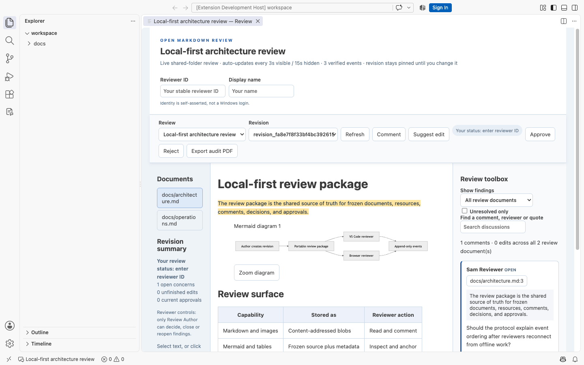Expand the Outline section
This screenshot has height=365, width=584.
coord(79,333)
